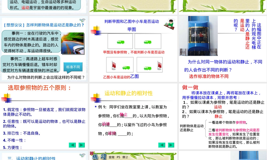
Task: Select principle 3. 排已性：不选自身
Action: [x=22, y=133]
